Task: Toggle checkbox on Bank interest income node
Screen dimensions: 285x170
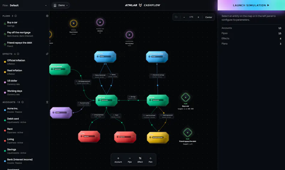Action: click(x=150, y=57)
